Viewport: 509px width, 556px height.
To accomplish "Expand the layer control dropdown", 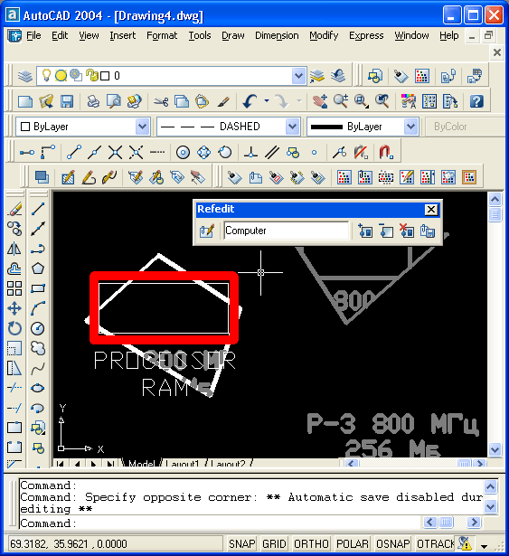I will (x=298, y=76).
